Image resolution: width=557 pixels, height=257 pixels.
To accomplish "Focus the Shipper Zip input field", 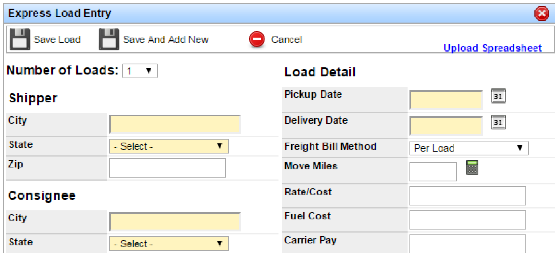I will [x=167, y=168].
